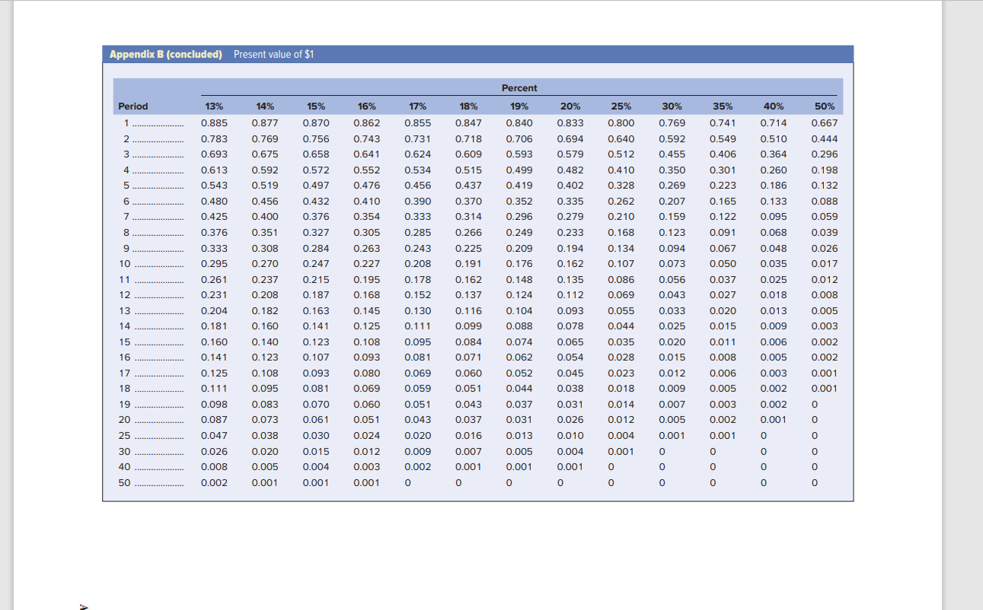Screen dimensions: 983x610
Task: Select the value 0.002 for Period 50
Action: (x=215, y=482)
